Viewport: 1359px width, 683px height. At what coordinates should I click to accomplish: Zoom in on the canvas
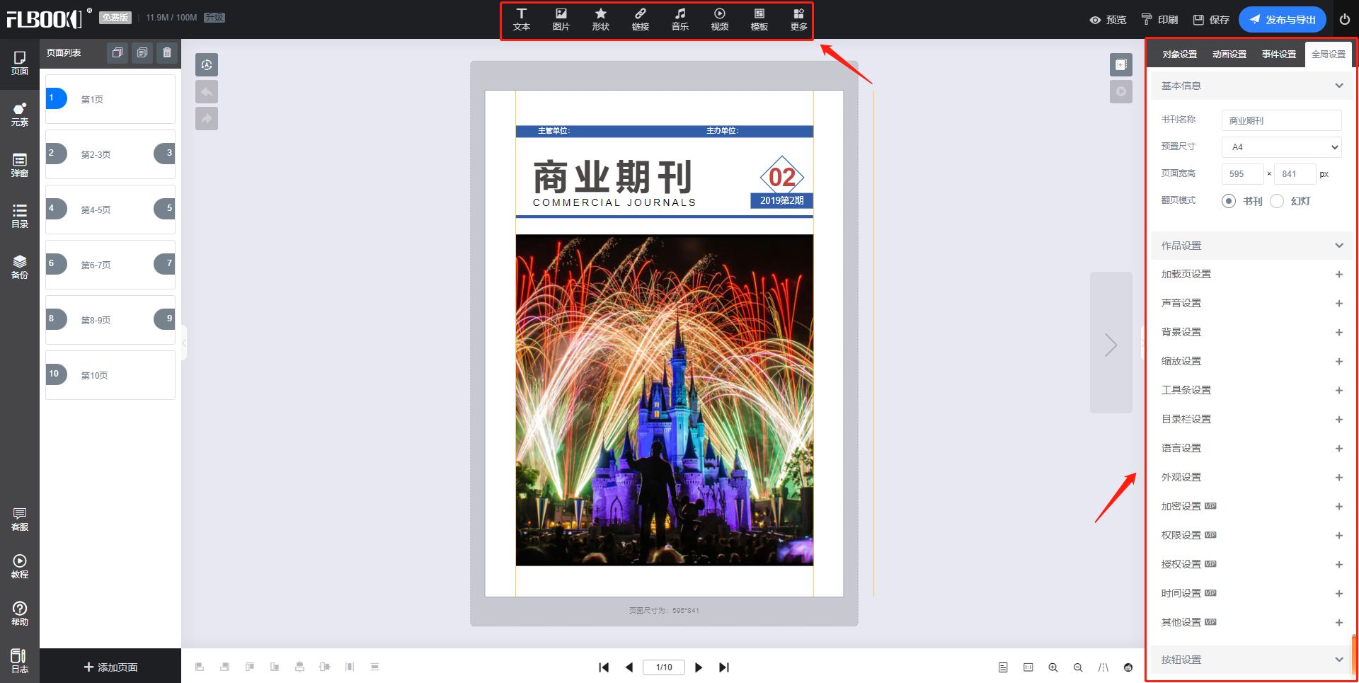(1053, 667)
